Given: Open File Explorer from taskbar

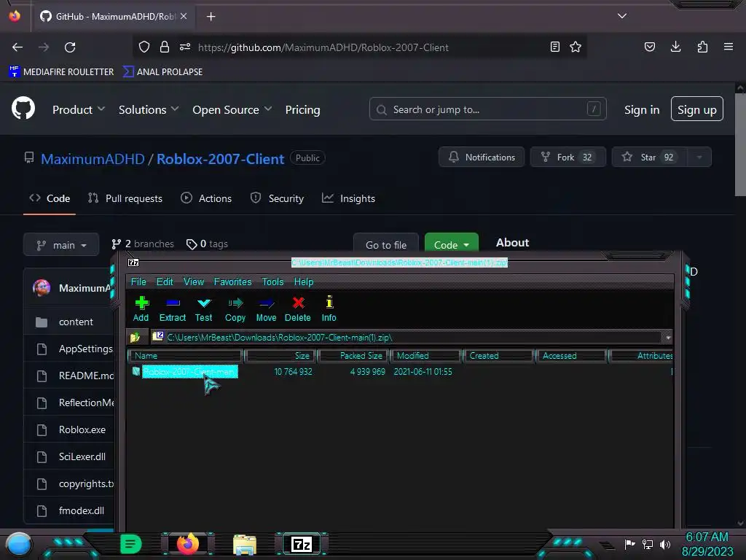Looking at the screenshot, I should pos(245,544).
